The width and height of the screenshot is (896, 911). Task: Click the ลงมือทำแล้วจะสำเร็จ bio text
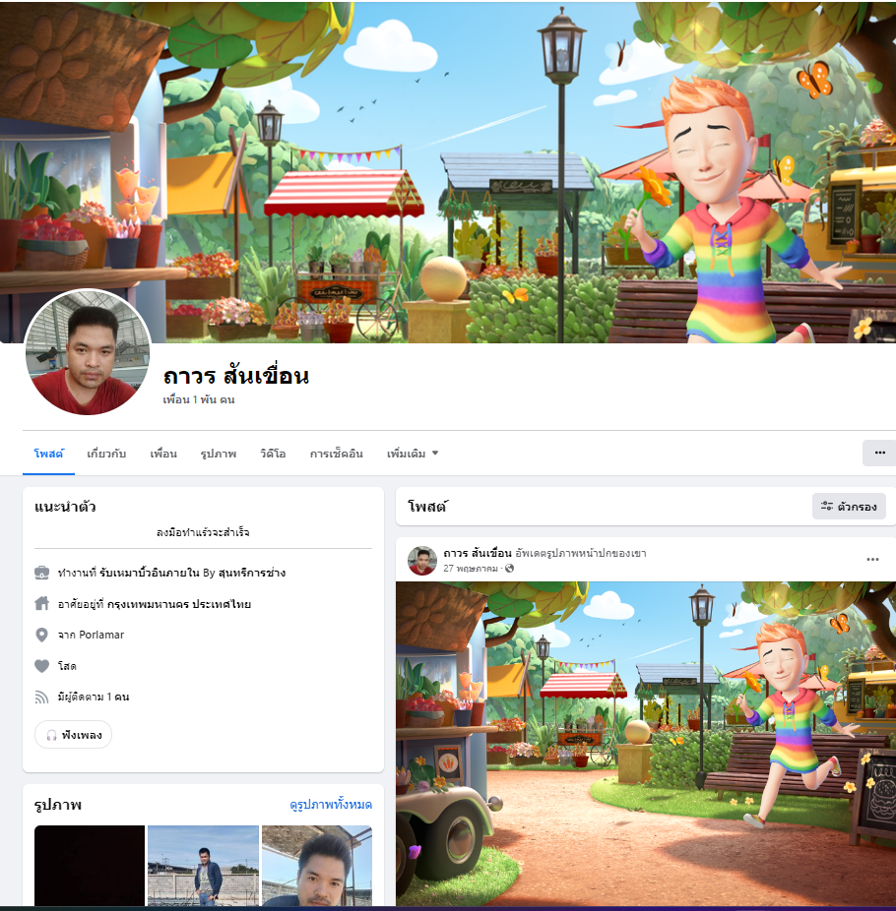point(203,532)
